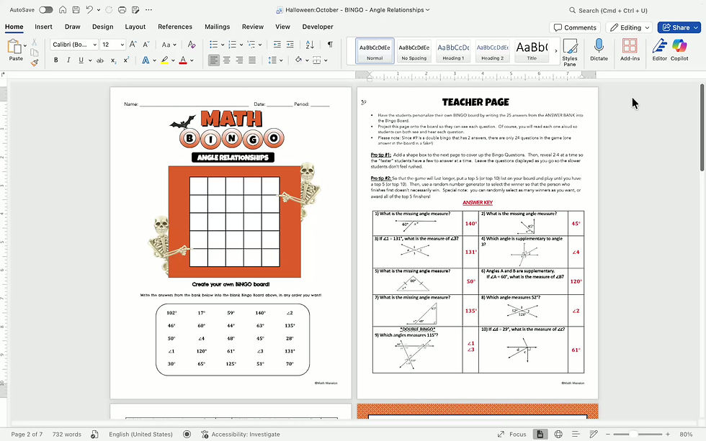
Task: Click the Print icon in title bar
Action: (122, 10)
